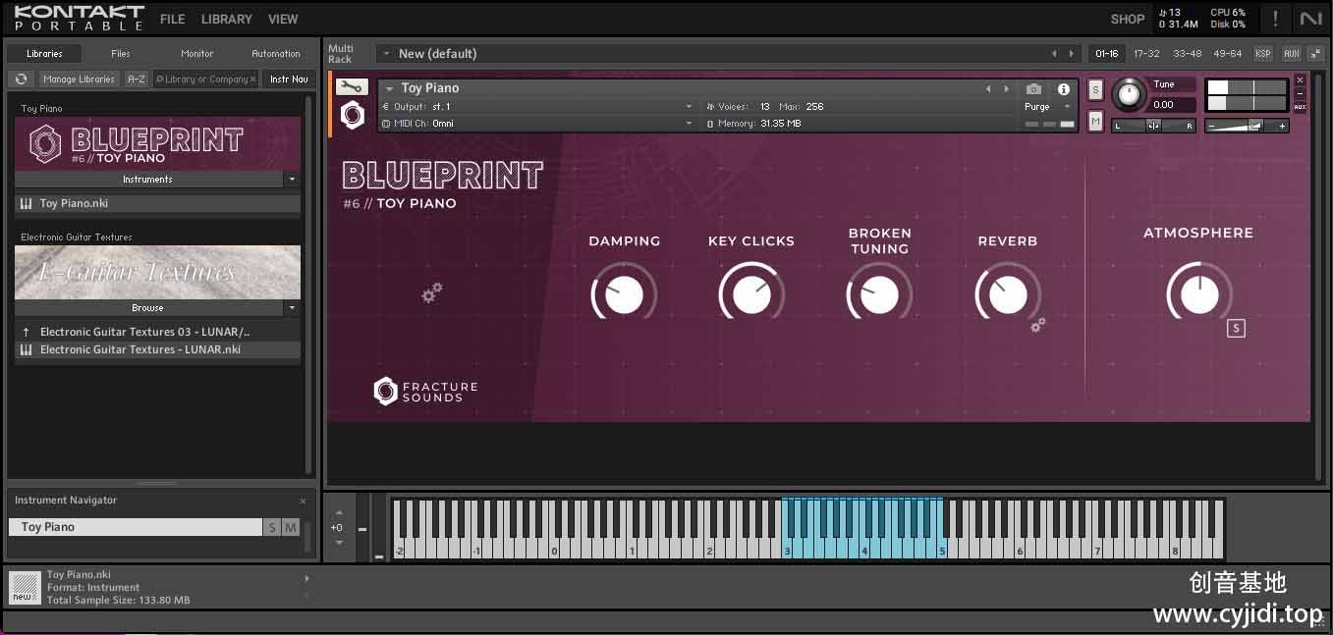
Task: Toggle the AUX button in top bar
Action: [1291, 54]
